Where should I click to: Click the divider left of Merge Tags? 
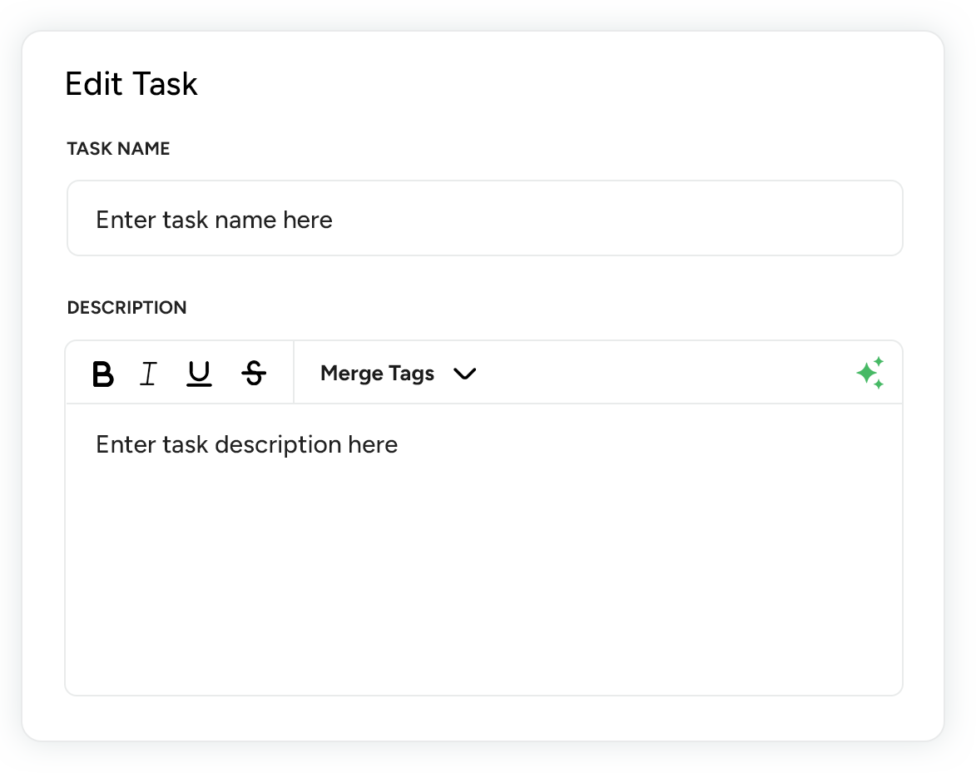[294, 373]
